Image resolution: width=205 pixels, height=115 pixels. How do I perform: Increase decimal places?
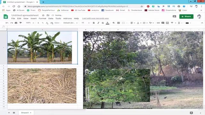tap(52, 23)
